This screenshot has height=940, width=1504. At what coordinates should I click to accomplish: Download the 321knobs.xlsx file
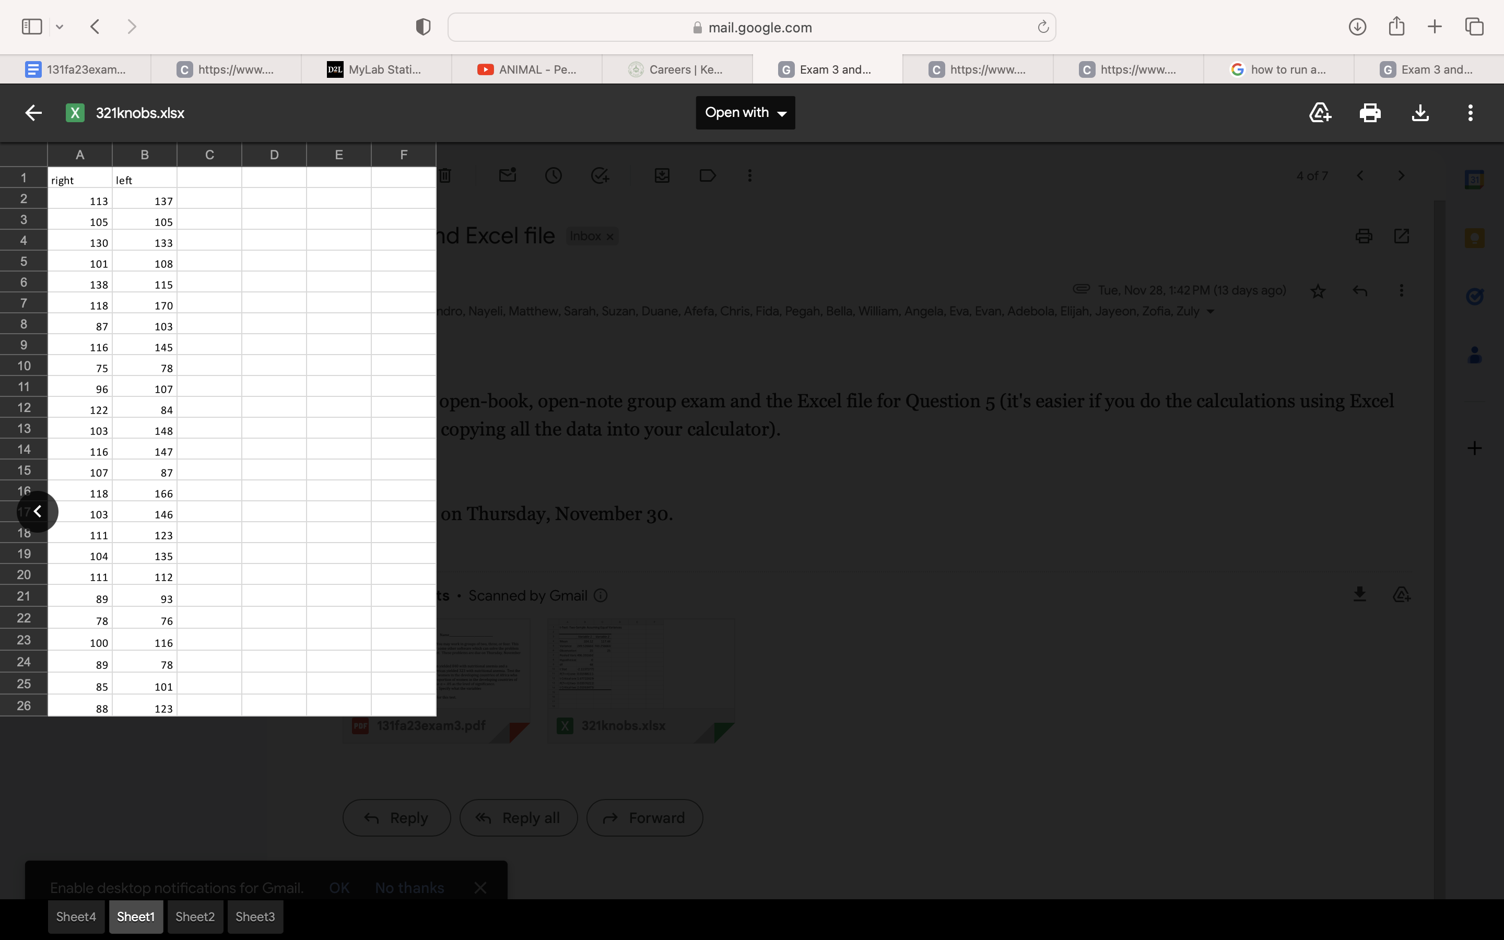pos(1420,112)
